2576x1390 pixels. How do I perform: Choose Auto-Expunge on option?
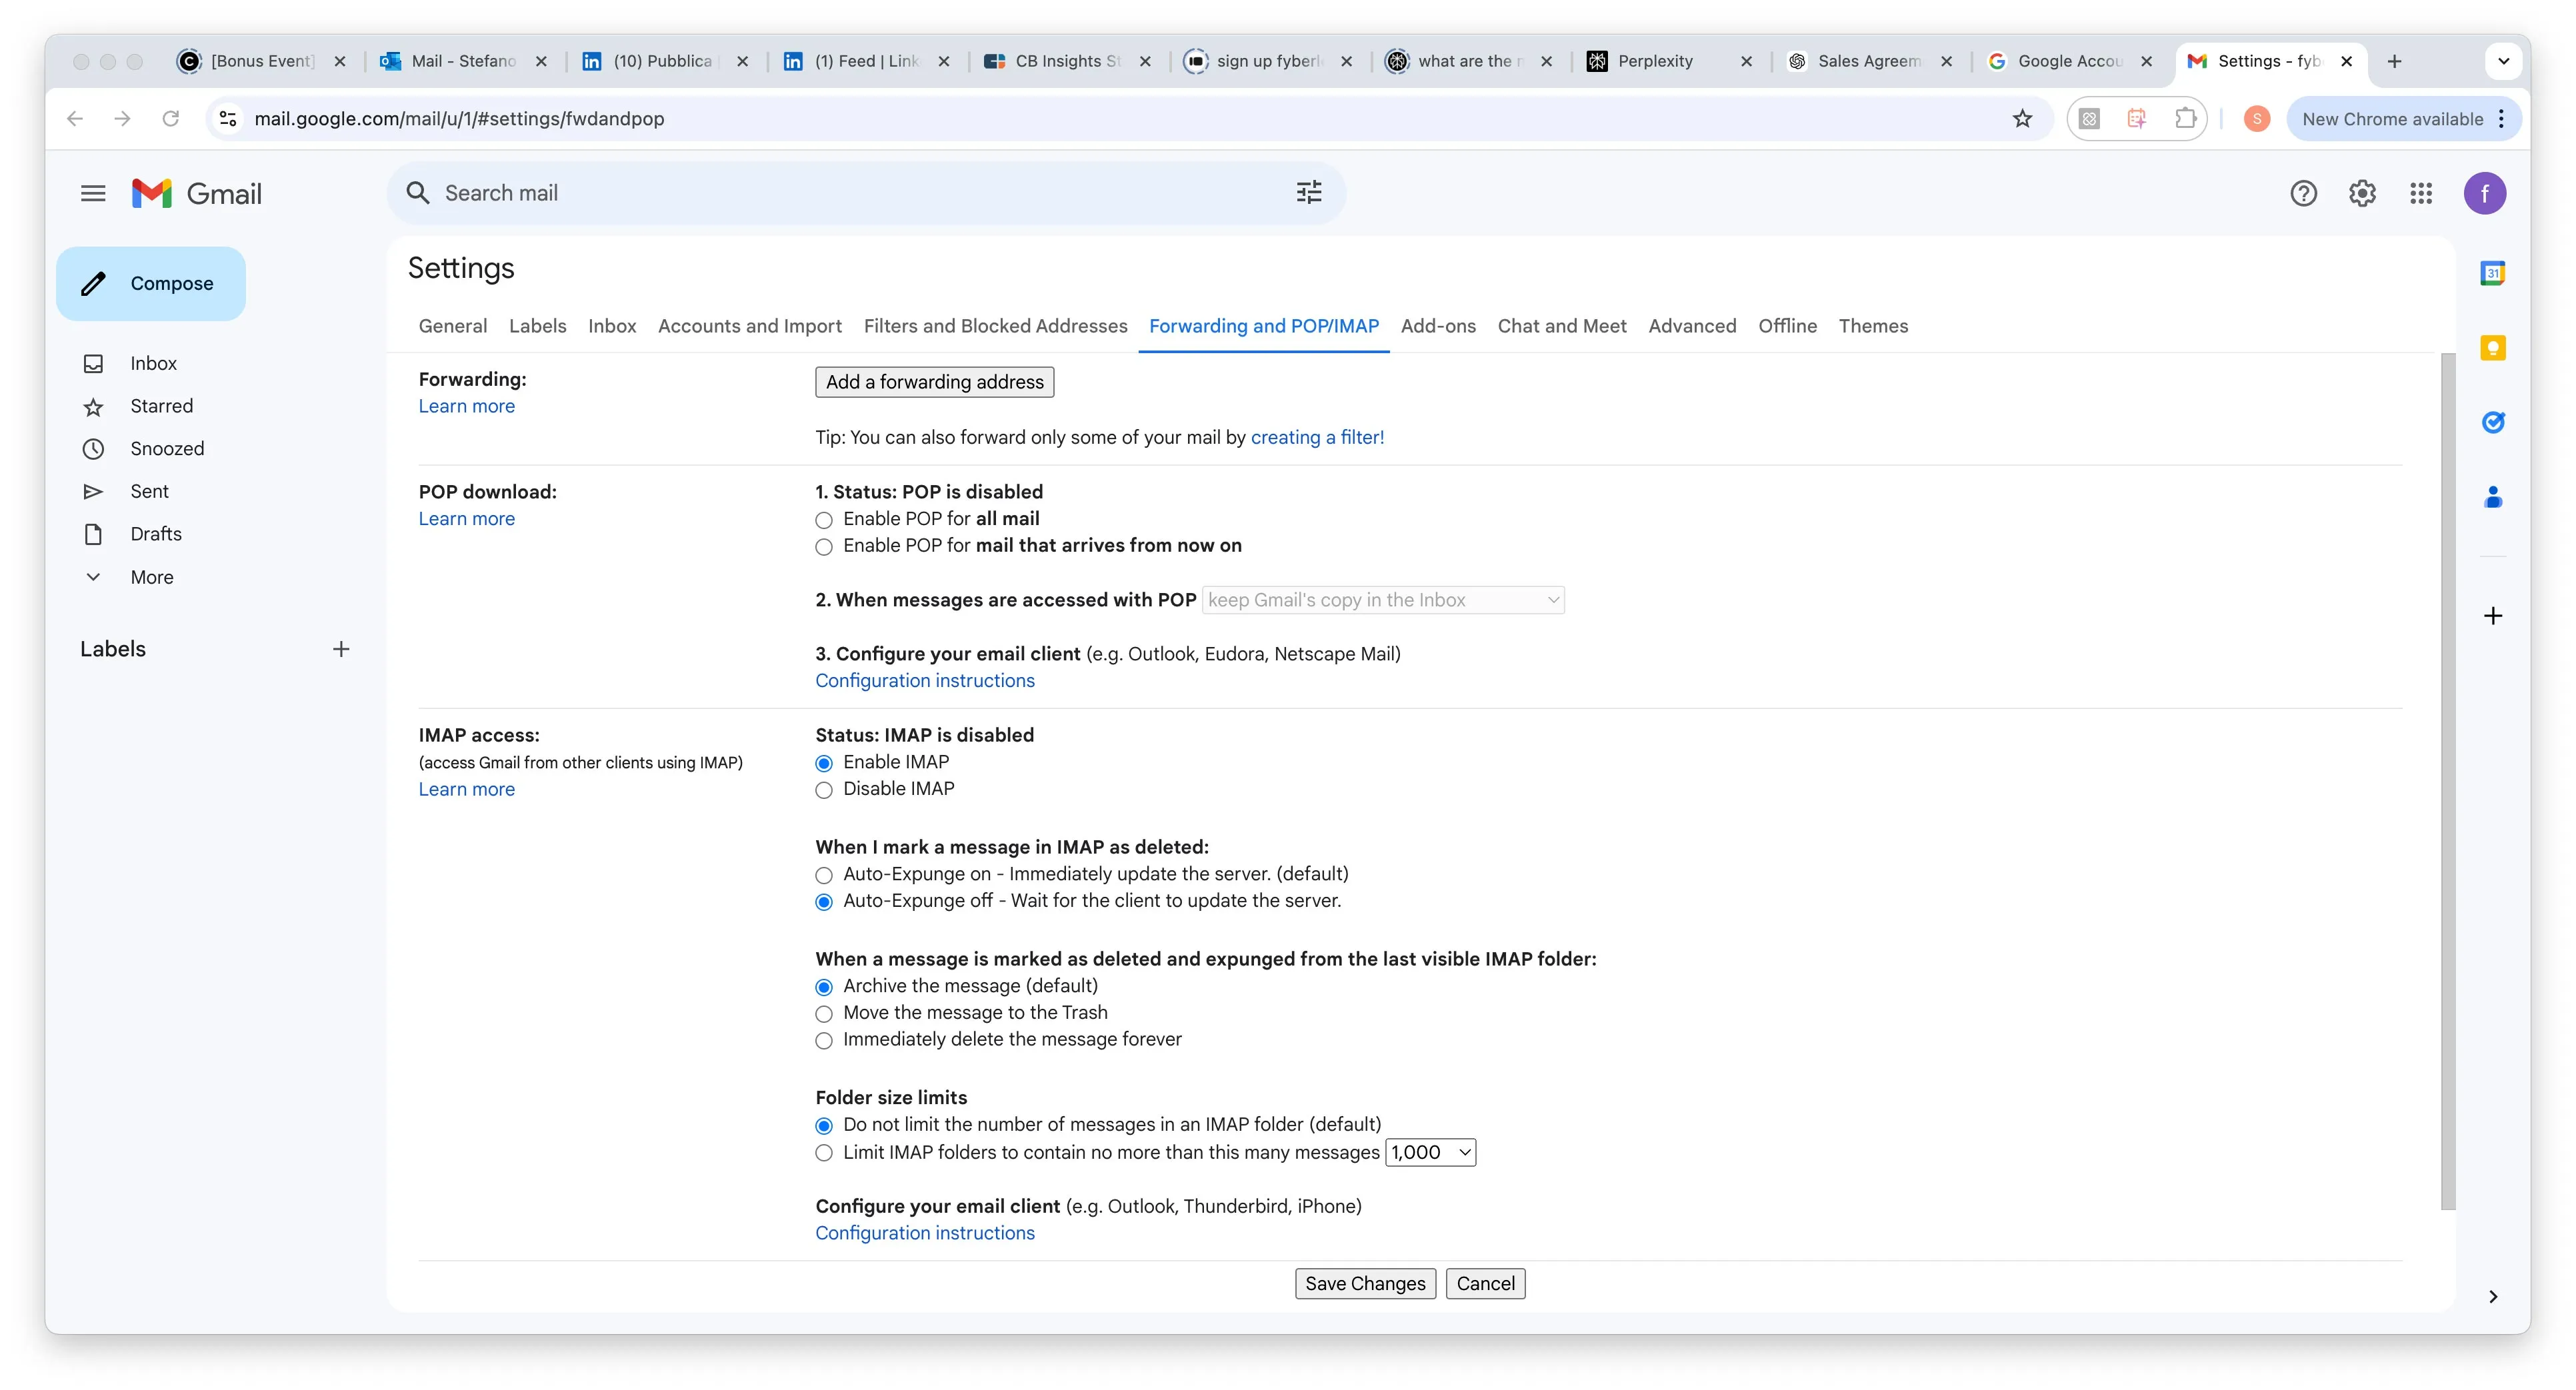[824, 876]
